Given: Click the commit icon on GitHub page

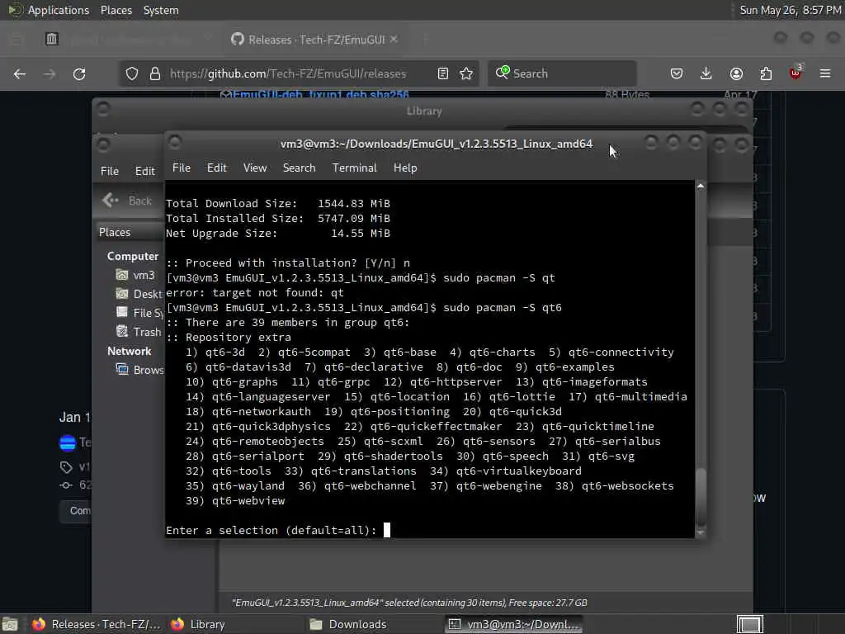Looking at the screenshot, I should [66, 485].
